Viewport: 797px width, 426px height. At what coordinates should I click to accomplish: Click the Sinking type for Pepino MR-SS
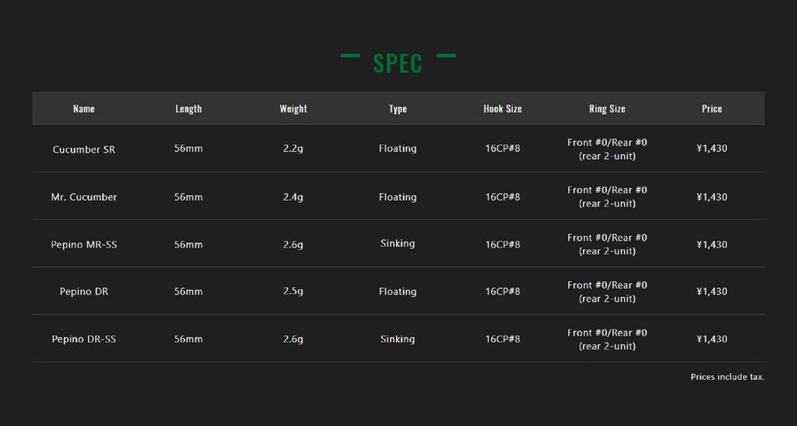coord(398,244)
